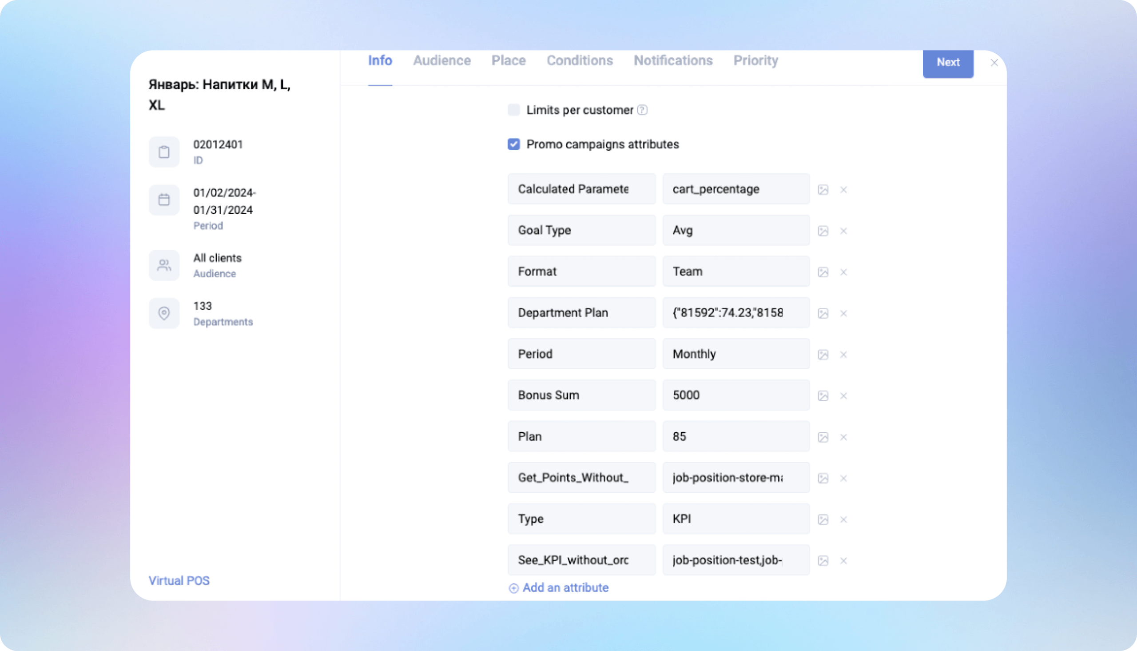Uncheck Promo campaigns attributes checkbox
Image resolution: width=1137 pixels, height=651 pixels.
514,144
